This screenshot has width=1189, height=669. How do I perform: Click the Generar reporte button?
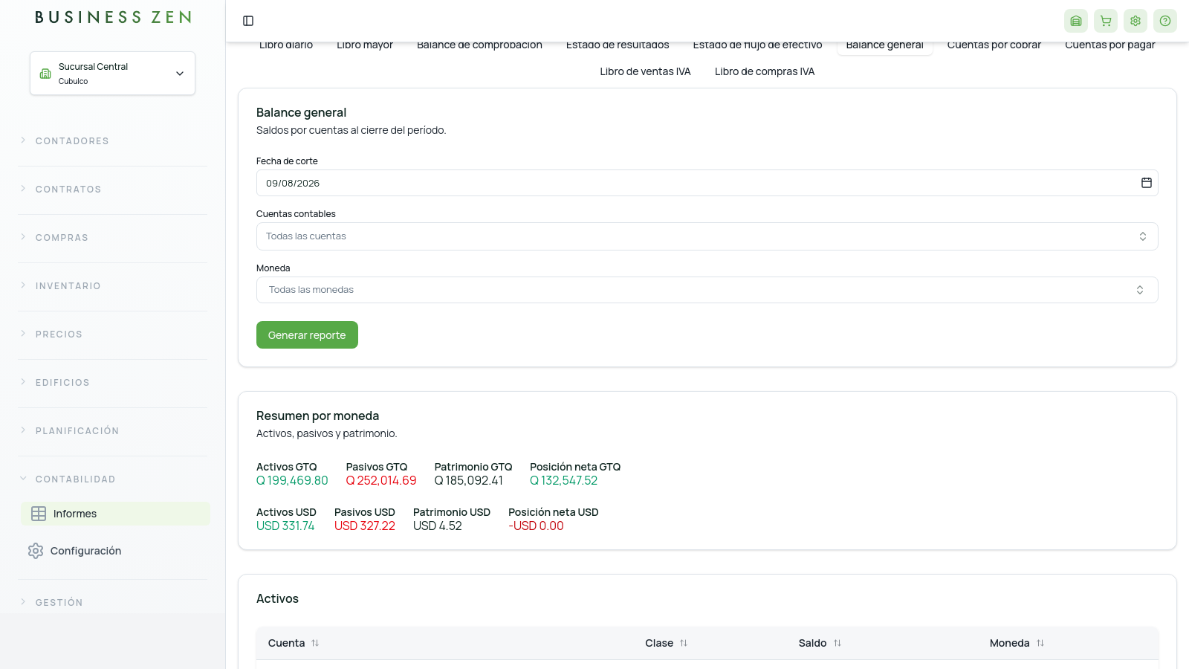(307, 335)
